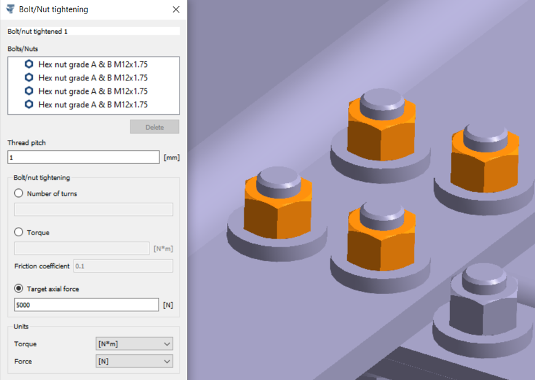Click the Bolt/Nut tightening title bar icon
Screen dimensions: 535x380
click(10, 10)
